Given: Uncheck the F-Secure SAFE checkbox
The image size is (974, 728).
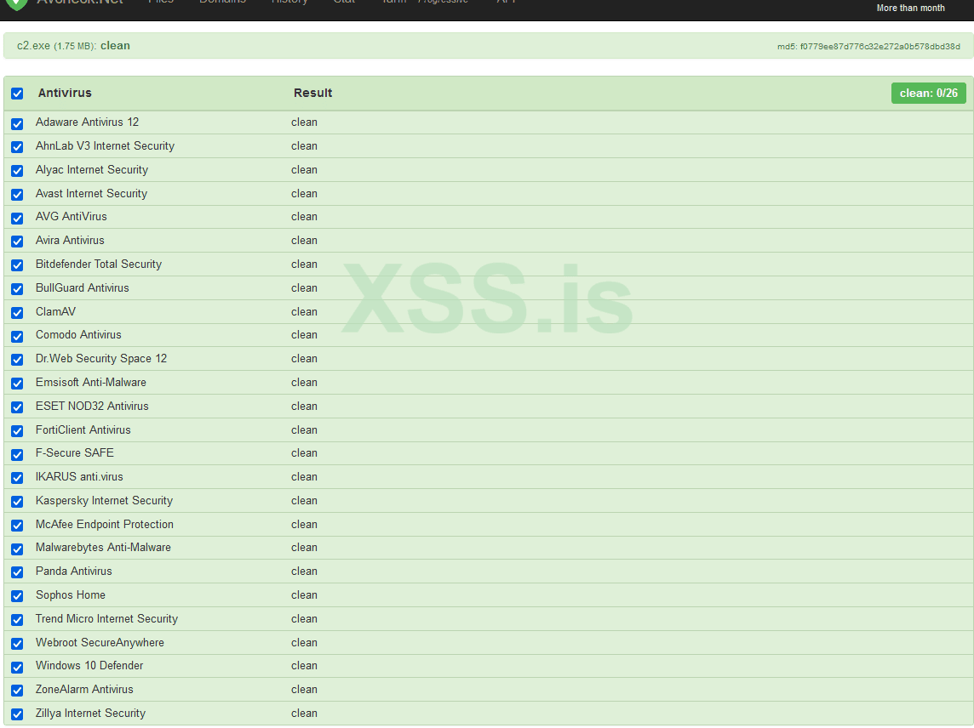Looking at the screenshot, I should (x=17, y=455).
